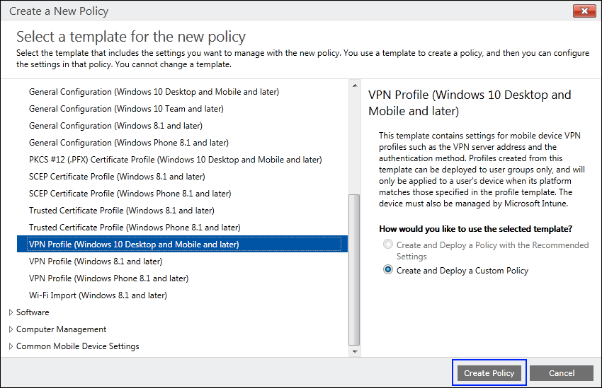This screenshot has width=602, height=388.
Task: Select the Recommended Settings policy radio option
Action: 387,245
